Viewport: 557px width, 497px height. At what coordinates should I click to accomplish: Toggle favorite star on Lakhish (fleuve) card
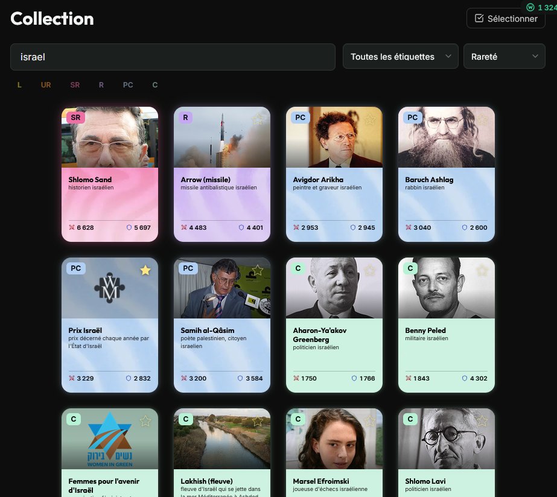(258, 422)
